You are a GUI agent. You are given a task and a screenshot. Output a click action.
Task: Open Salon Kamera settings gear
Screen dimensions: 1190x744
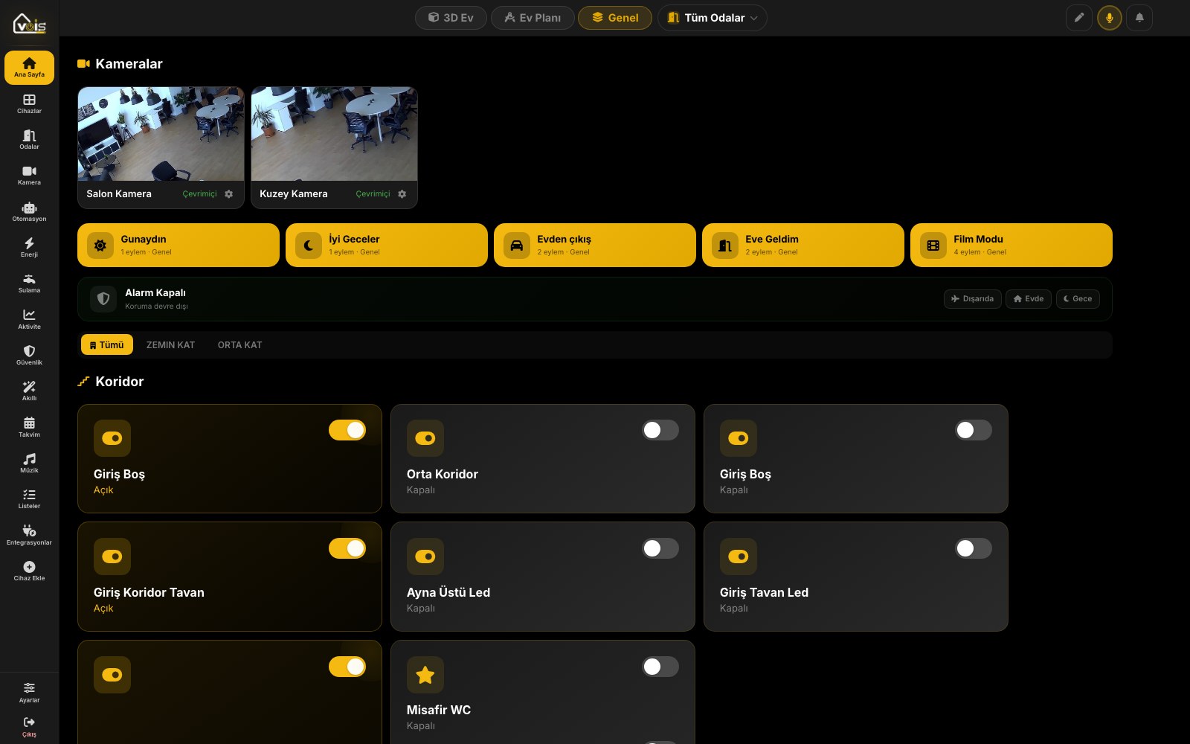click(229, 194)
